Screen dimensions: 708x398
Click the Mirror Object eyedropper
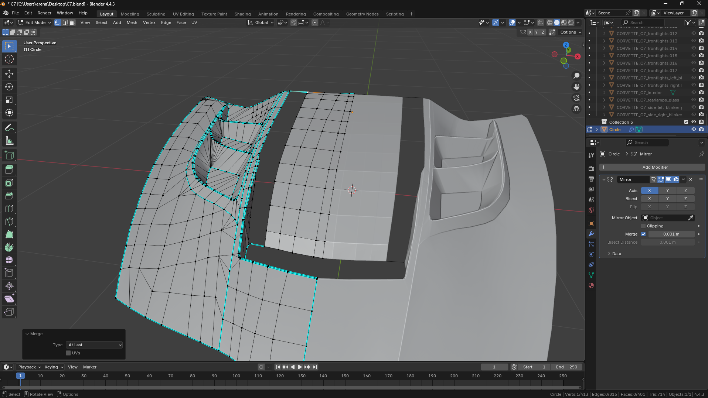click(x=691, y=218)
